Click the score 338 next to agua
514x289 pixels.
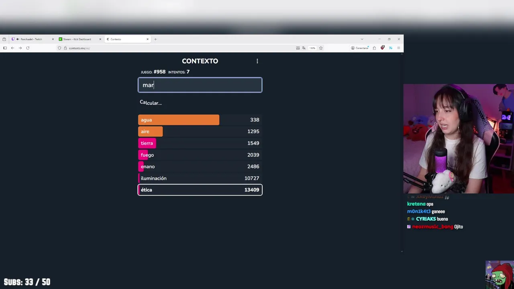coord(255,120)
